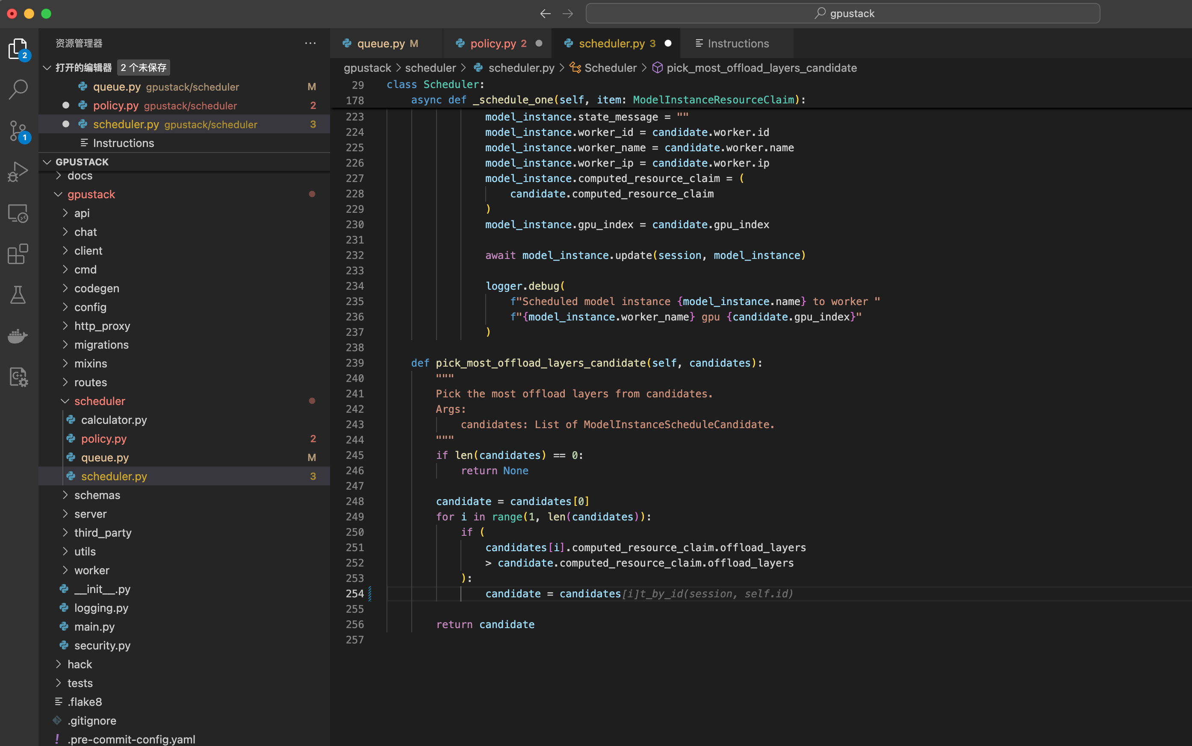Open explorer more actions ellipsis
The image size is (1192, 746).
click(x=310, y=44)
